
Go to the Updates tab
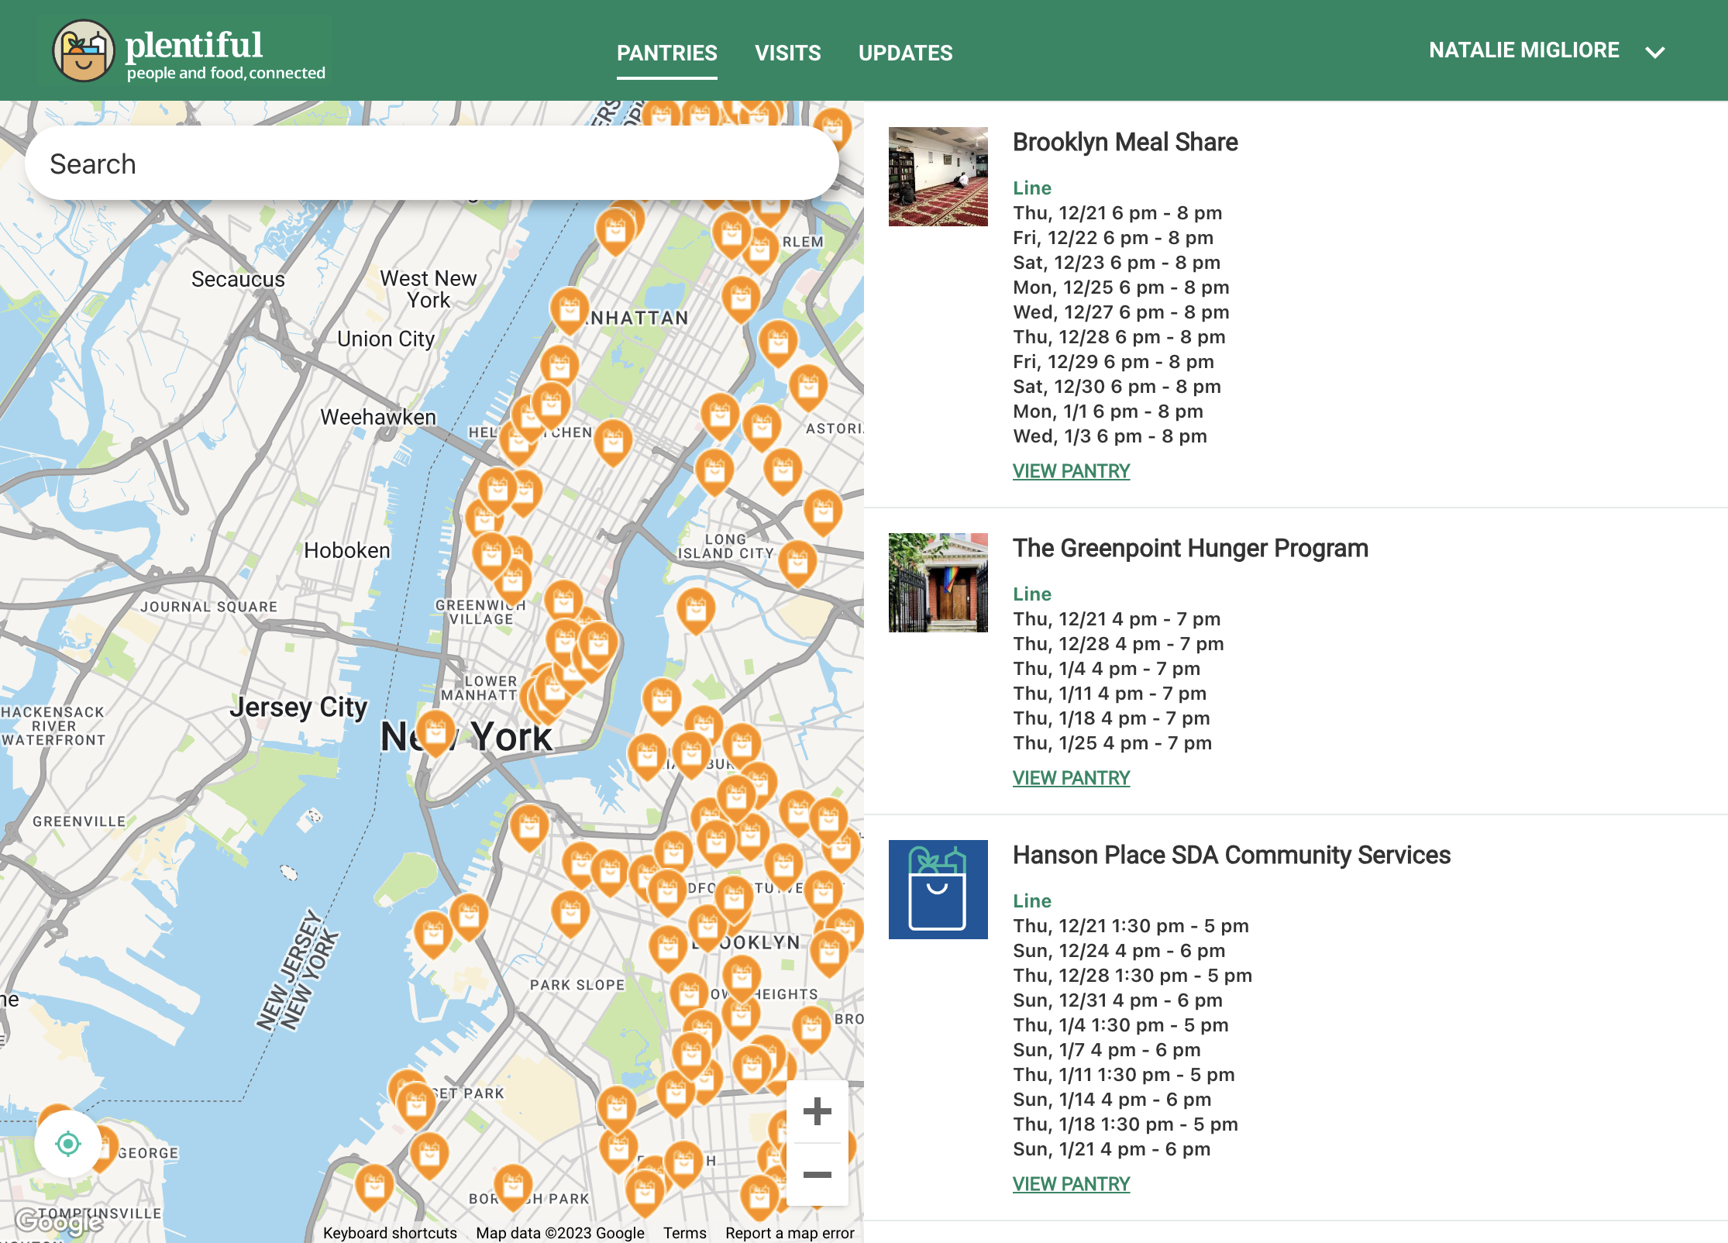pyautogui.click(x=905, y=53)
